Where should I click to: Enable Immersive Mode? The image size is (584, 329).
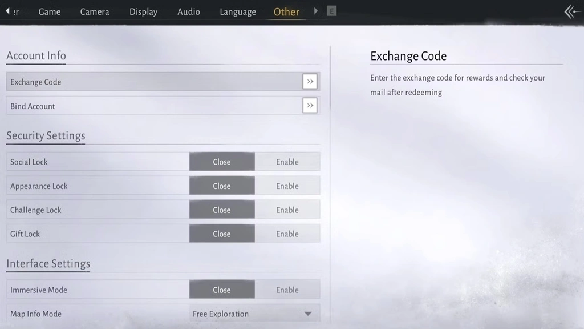coord(287,290)
